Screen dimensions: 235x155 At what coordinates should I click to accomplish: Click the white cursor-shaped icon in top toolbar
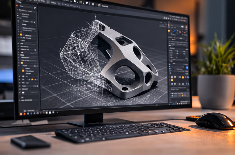coord(75,1)
